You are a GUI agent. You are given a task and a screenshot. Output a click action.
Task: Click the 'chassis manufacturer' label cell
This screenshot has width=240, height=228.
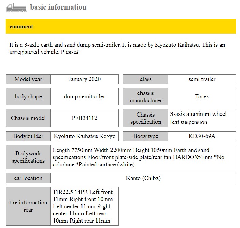coord(146,96)
